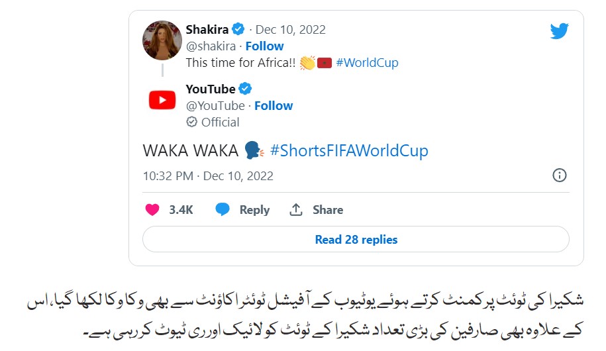Screen dimensions: 606x351
Task: Open the #ShortsFIFAWorldCup hashtag link
Action: (349, 151)
